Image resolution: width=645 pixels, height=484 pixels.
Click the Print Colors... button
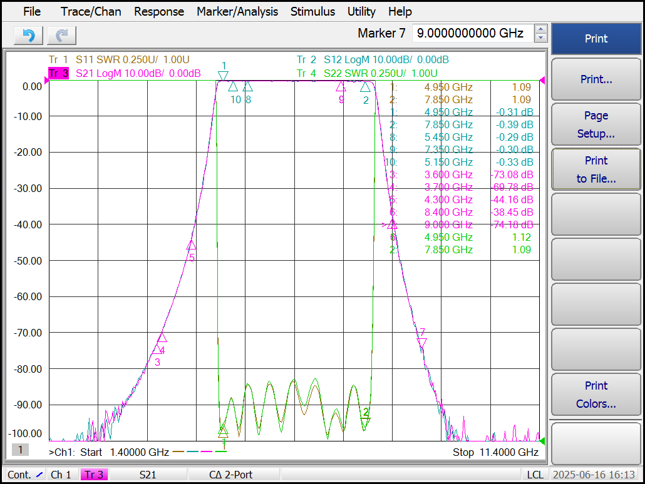point(596,395)
